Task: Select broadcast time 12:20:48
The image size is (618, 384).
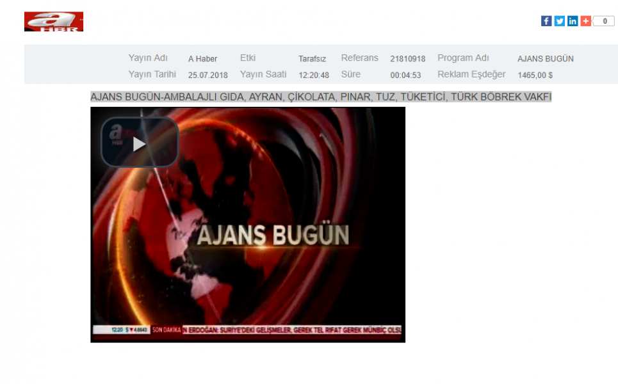Action: (314, 75)
